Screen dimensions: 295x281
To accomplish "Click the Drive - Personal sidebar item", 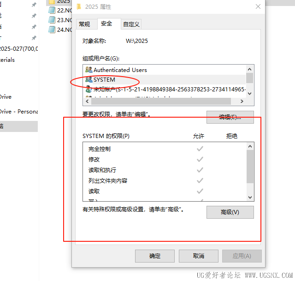I will (19, 112).
